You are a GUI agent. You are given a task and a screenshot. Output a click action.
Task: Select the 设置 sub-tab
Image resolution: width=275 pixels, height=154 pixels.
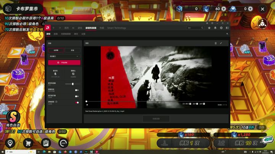[x=83, y=34]
